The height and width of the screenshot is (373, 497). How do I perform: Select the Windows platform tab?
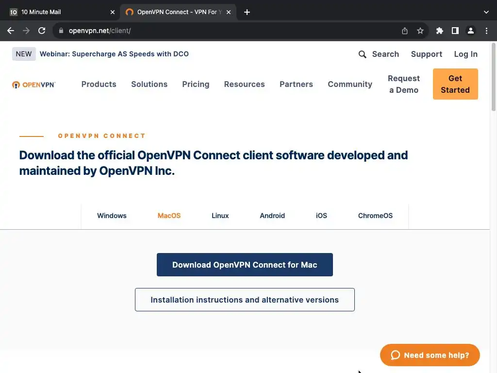coord(112,216)
